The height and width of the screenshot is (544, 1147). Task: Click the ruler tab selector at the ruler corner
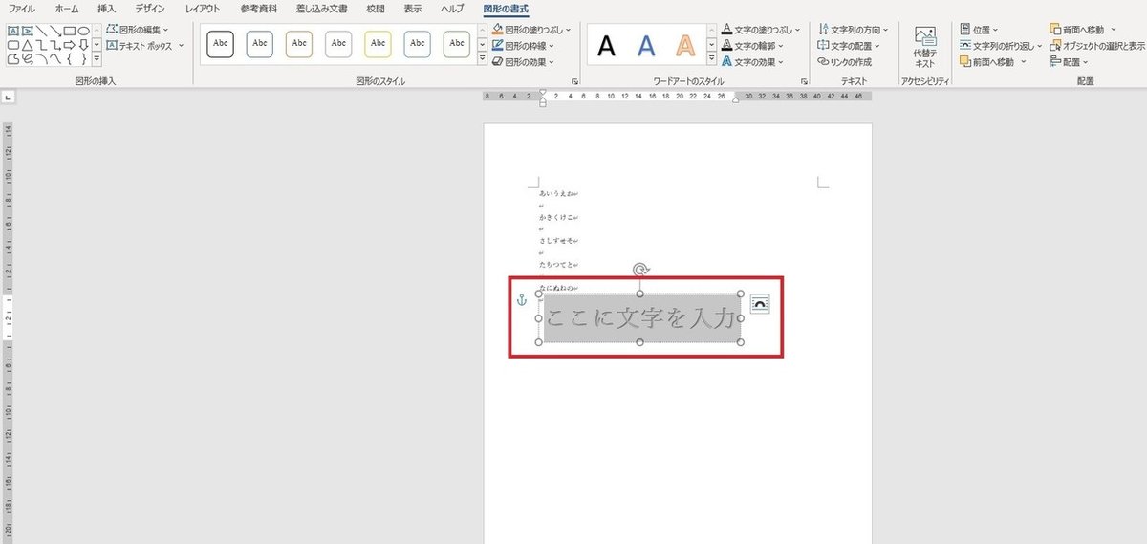pyautogui.click(x=8, y=97)
